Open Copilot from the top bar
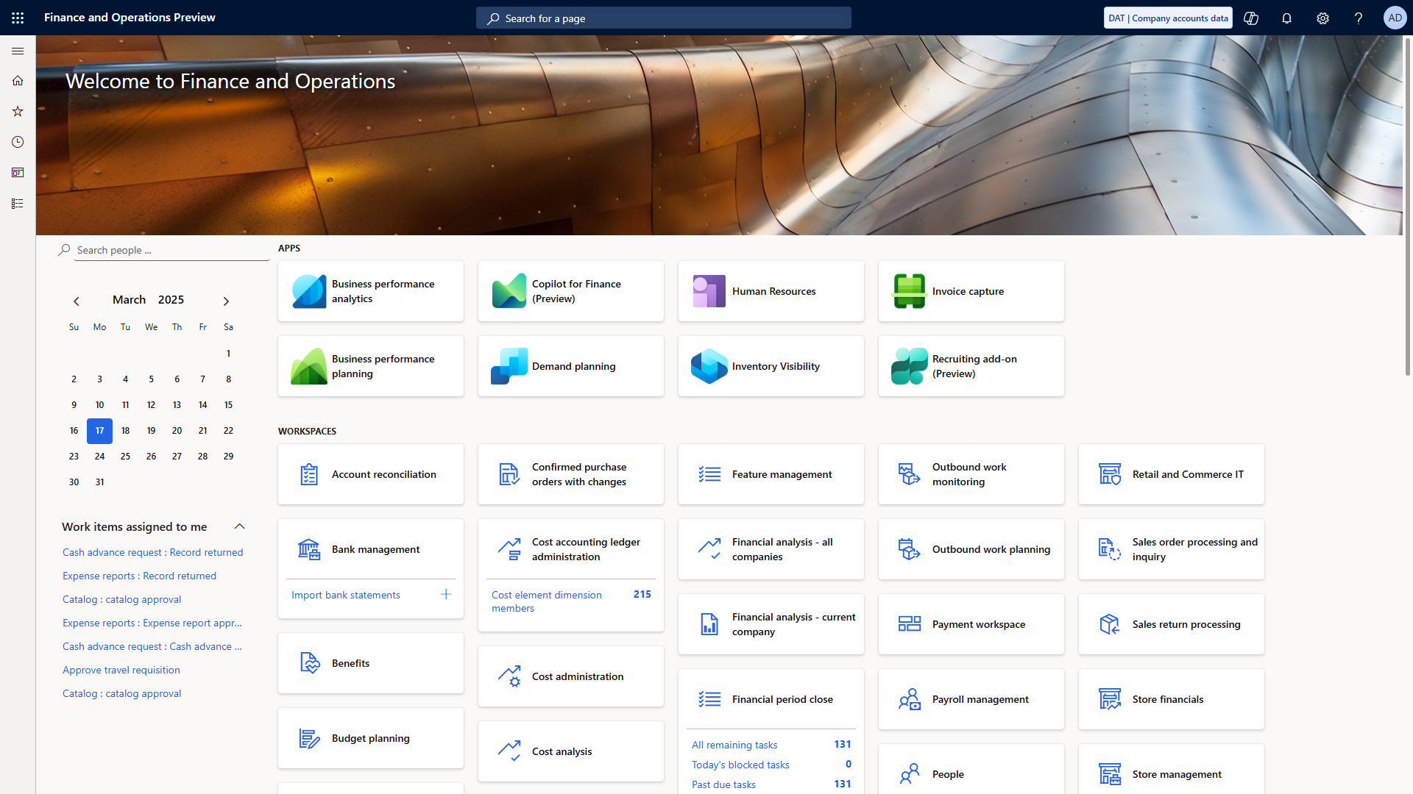Image resolution: width=1413 pixels, height=794 pixels. coord(1251,18)
